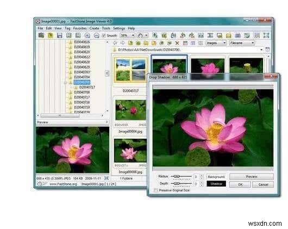The width and height of the screenshot is (288, 229).
Task: Click the pin icon on the Preview panel header
Action: click(x=107, y=122)
